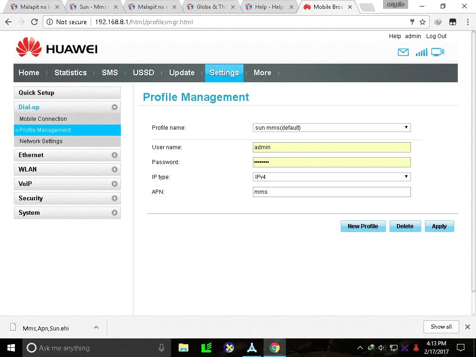Image resolution: width=476 pixels, height=357 pixels.
Task: Click the browser address bar URL
Action: (144, 22)
